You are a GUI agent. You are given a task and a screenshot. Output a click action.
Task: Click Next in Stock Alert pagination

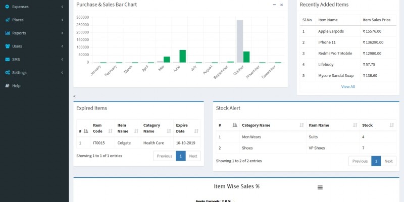tap(388, 161)
